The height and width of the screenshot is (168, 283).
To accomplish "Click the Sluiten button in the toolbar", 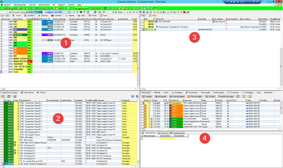I will point(119,12).
